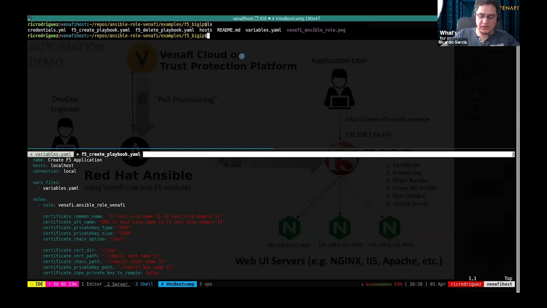Image resolution: width=547 pixels, height=308 pixels.
Task: Open tmux window 1 Editor
Action: (x=91, y=284)
